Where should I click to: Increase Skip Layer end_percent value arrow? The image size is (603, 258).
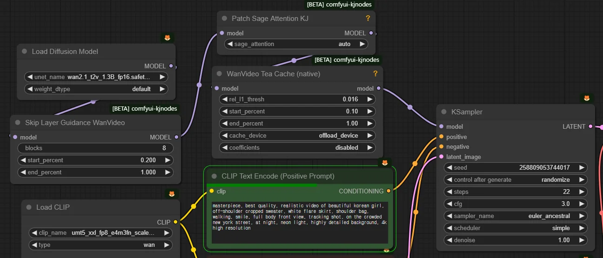point(167,172)
